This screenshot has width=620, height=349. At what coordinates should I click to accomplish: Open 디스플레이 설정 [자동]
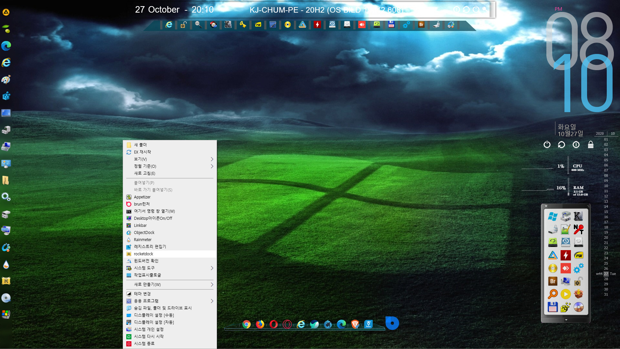pos(170,322)
